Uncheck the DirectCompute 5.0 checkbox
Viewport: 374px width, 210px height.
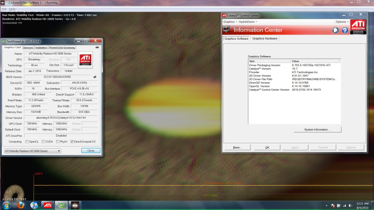click(x=72, y=142)
